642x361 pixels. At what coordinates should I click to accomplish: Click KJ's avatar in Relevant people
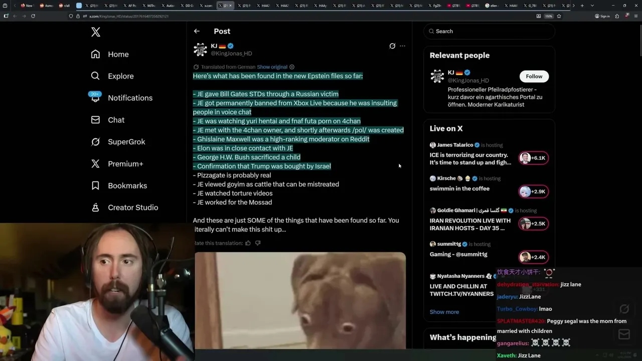437,76
